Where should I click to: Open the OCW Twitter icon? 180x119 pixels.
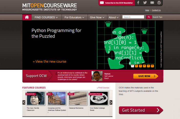[x=145, y=3]
